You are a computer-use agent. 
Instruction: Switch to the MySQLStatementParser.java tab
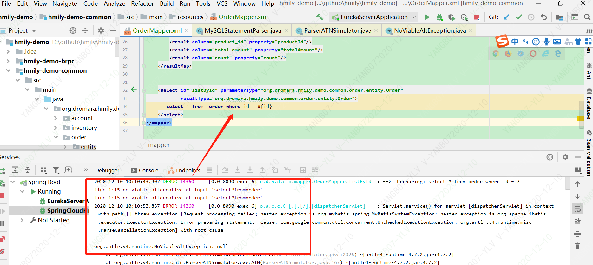pos(243,30)
